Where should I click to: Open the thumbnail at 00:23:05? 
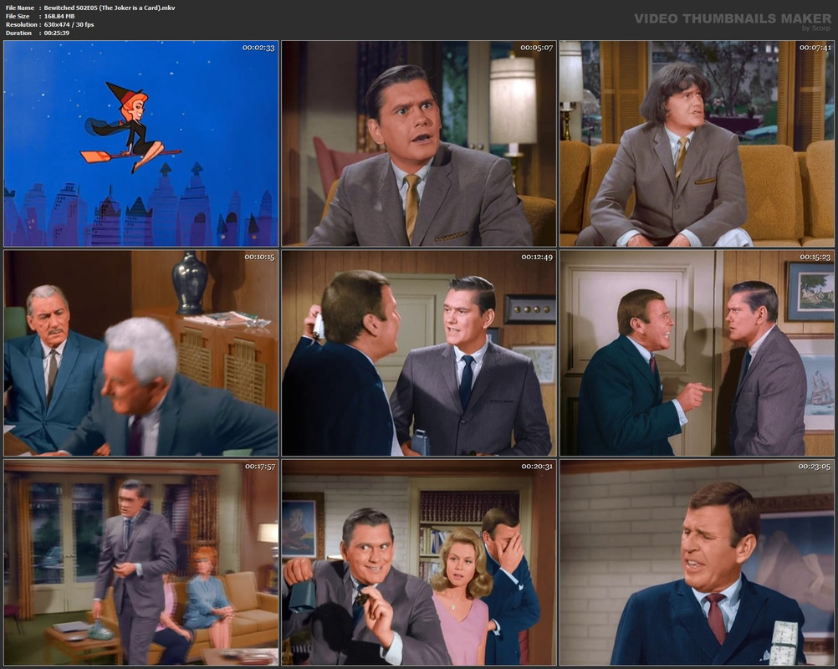(697, 563)
